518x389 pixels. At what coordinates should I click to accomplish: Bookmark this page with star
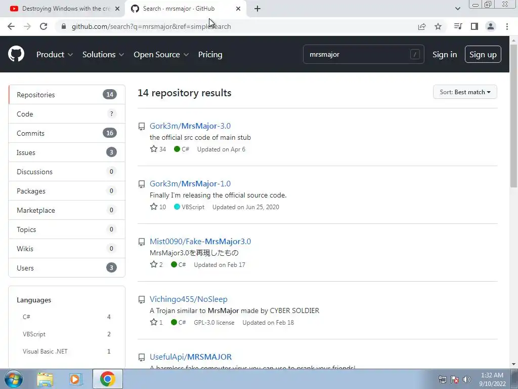tap(438, 26)
